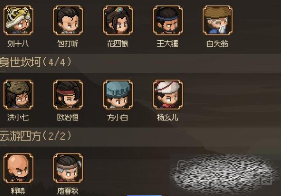Open the 包打听 character portrait
This screenshot has height=196, width=281.
click(68, 20)
